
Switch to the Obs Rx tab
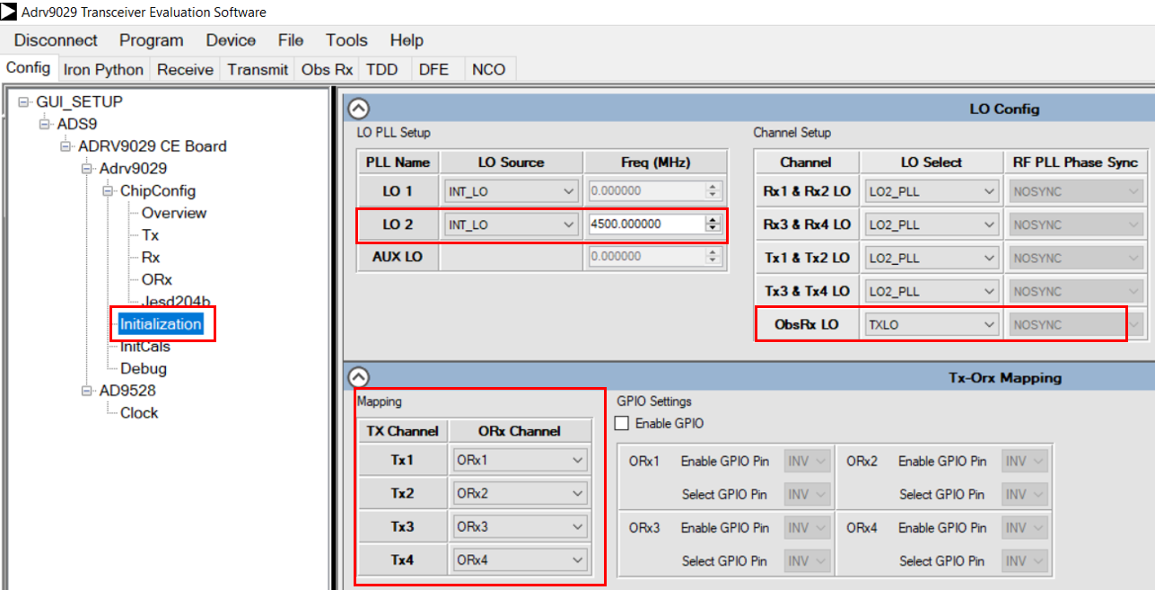[x=327, y=69]
